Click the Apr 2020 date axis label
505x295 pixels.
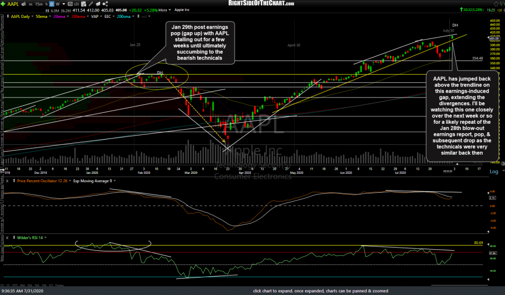click(x=245, y=173)
